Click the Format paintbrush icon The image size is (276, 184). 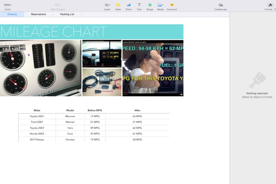pos(270,5)
